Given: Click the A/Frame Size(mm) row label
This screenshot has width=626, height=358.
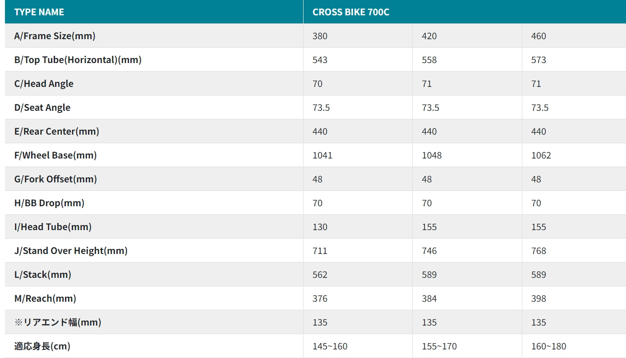Looking at the screenshot, I should tap(55, 36).
